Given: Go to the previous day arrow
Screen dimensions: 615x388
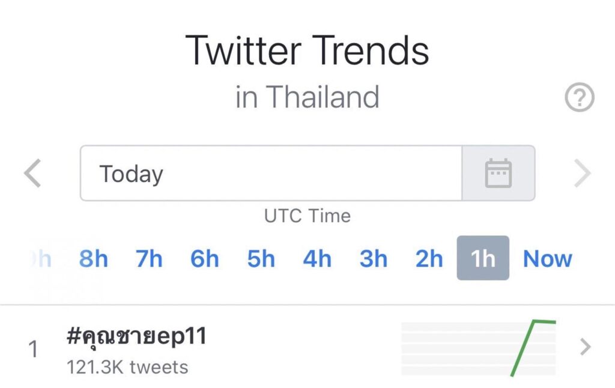Looking at the screenshot, I should 33,174.
